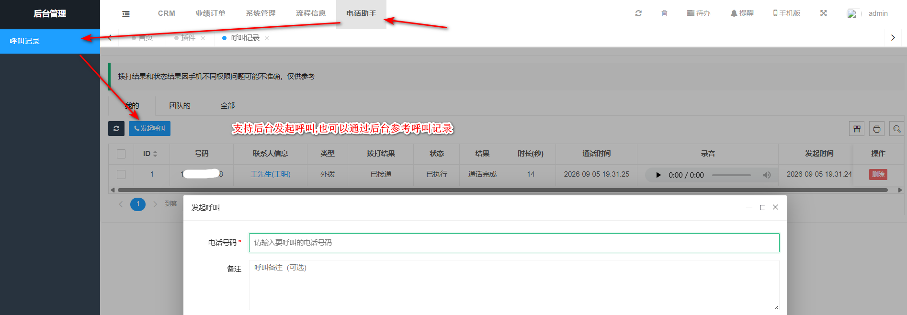
Task: Play the call recording audio
Action: 658,175
